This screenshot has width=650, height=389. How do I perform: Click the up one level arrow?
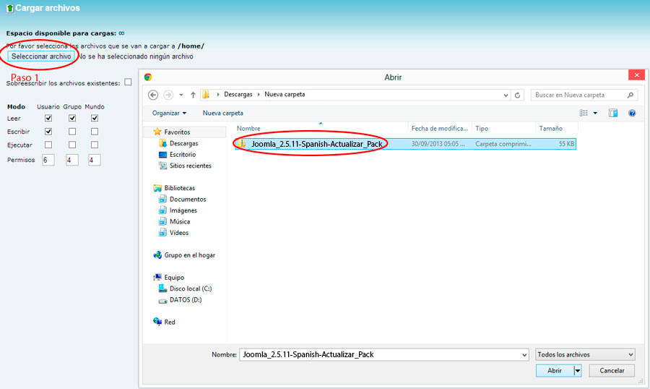pos(193,95)
